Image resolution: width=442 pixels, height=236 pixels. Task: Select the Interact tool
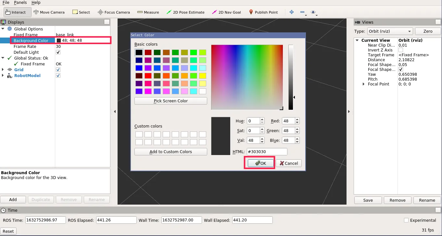pos(18,12)
